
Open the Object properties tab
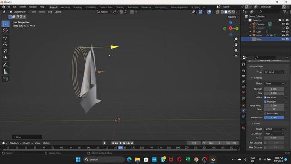244,105
